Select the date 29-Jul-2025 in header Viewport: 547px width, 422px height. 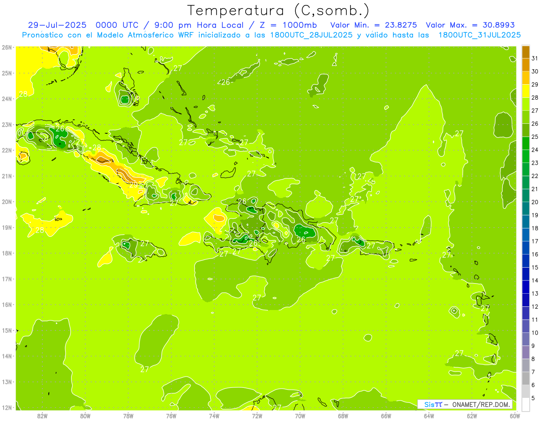click(x=57, y=25)
